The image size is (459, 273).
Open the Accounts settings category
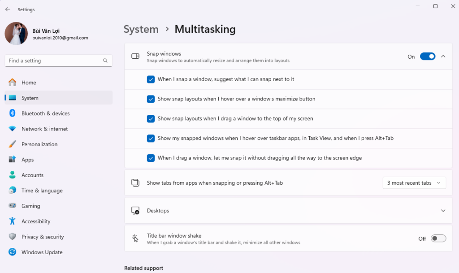[x=32, y=175]
